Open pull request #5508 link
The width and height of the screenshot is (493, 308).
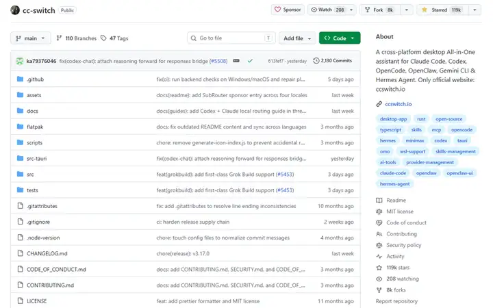218,61
